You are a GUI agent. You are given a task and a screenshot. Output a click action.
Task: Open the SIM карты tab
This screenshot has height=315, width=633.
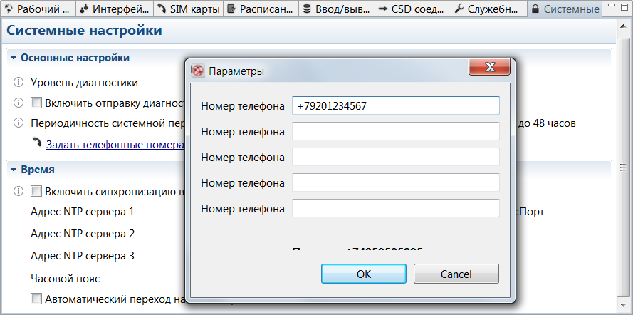click(189, 9)
